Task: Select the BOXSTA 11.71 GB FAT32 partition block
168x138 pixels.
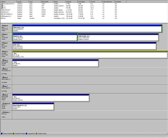Action: [x=45, y=37]
